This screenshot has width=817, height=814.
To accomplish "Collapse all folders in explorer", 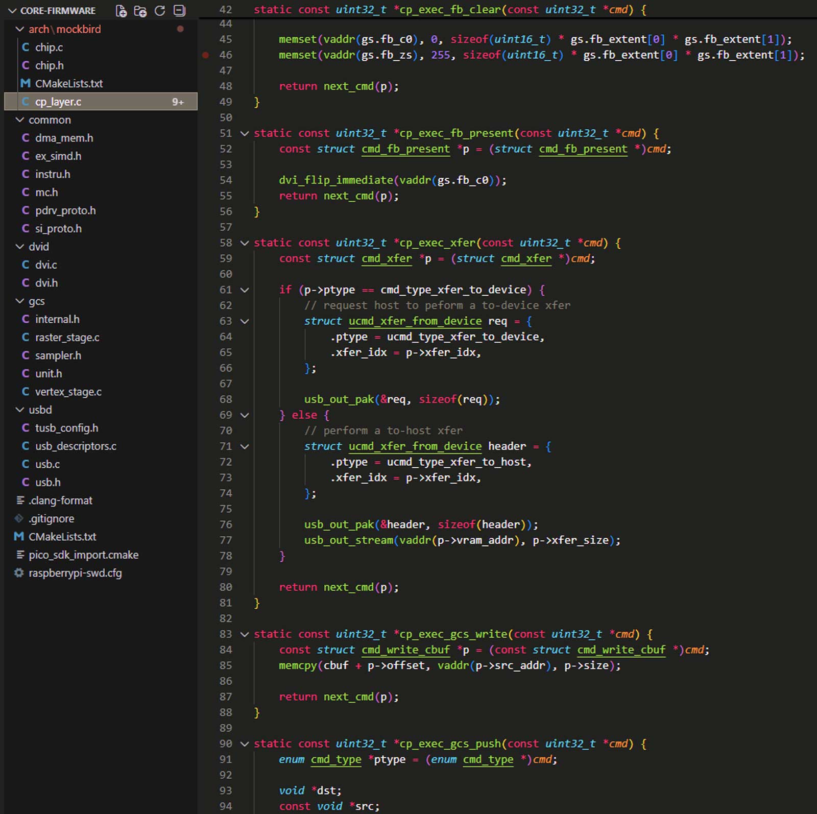I will pyautogui.click(x=179, y=11).
